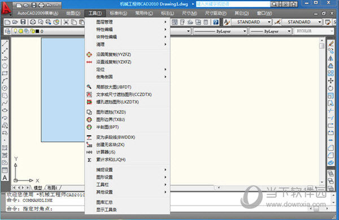The image size is (339, 220).
Task: Expand the 捕捉设置 submenu
Action: pos(127,170)
